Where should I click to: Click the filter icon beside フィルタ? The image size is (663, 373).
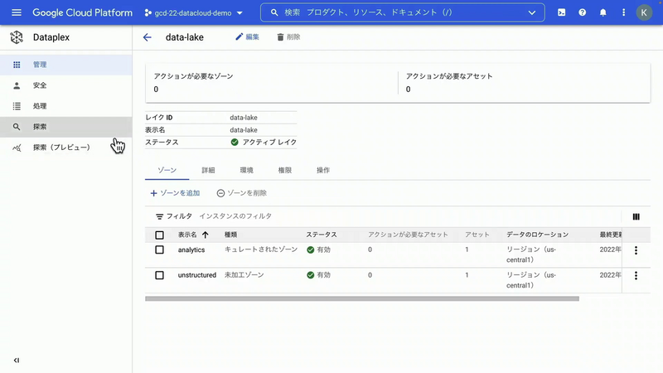(x=159, y=216)
